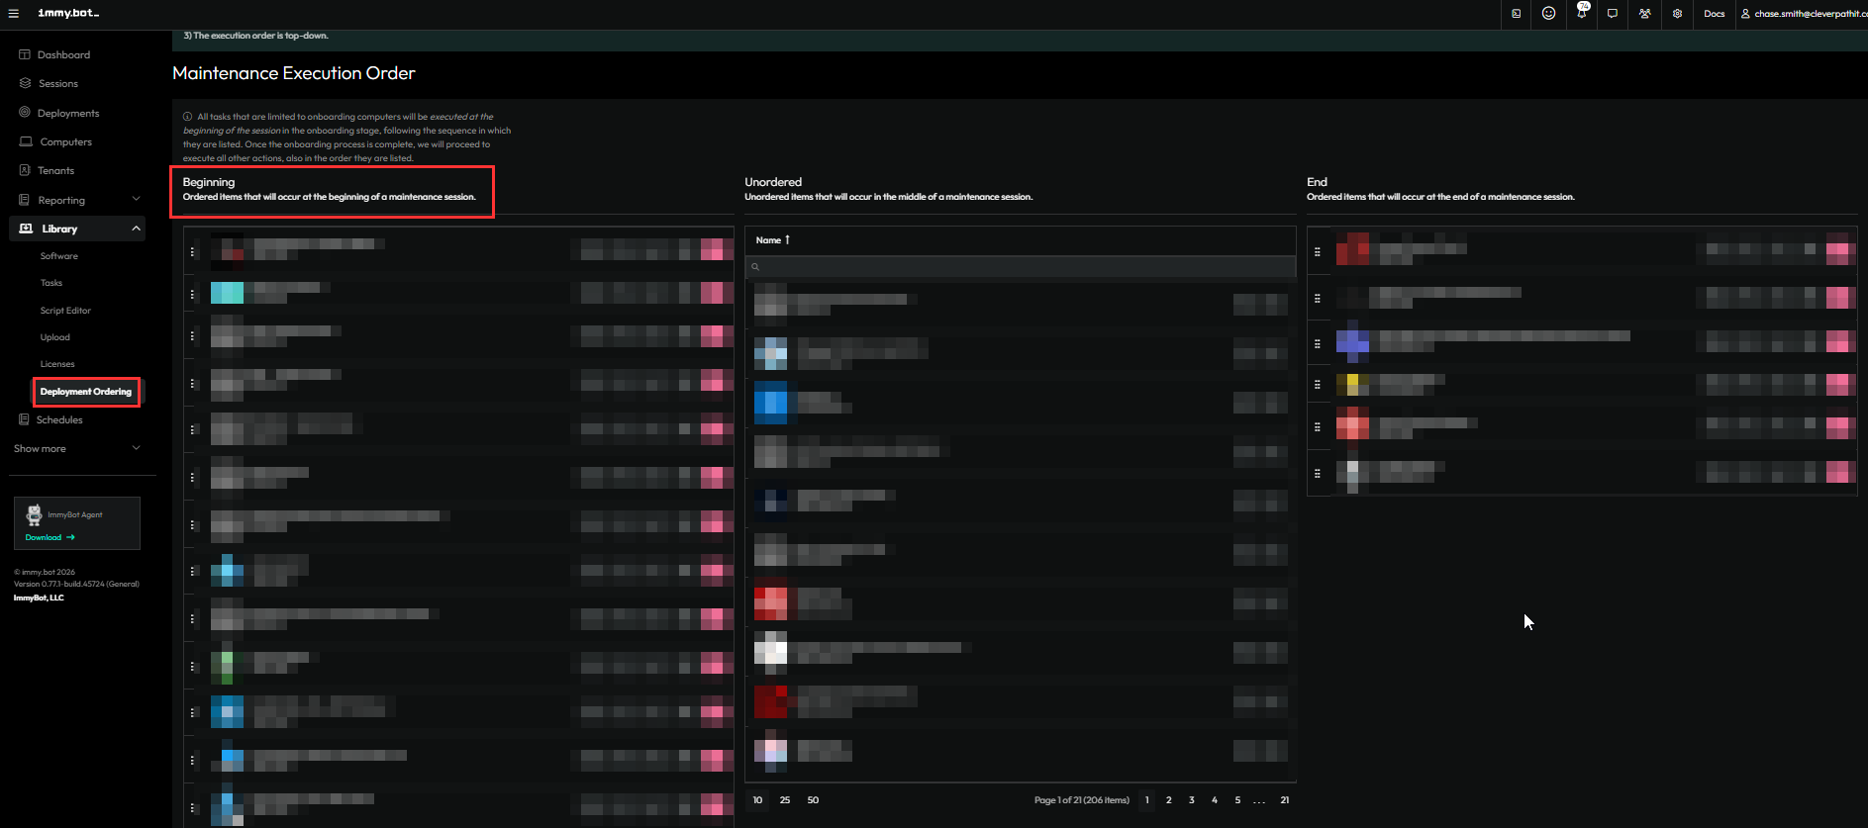Open the hamburger menu beside immy.bot logo
The width and height of the screenshot is (1868, 828).
[14, 14]
